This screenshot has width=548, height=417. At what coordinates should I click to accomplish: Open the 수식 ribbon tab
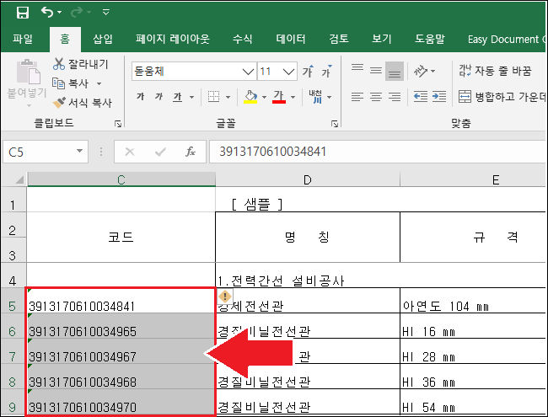point(243,39)
